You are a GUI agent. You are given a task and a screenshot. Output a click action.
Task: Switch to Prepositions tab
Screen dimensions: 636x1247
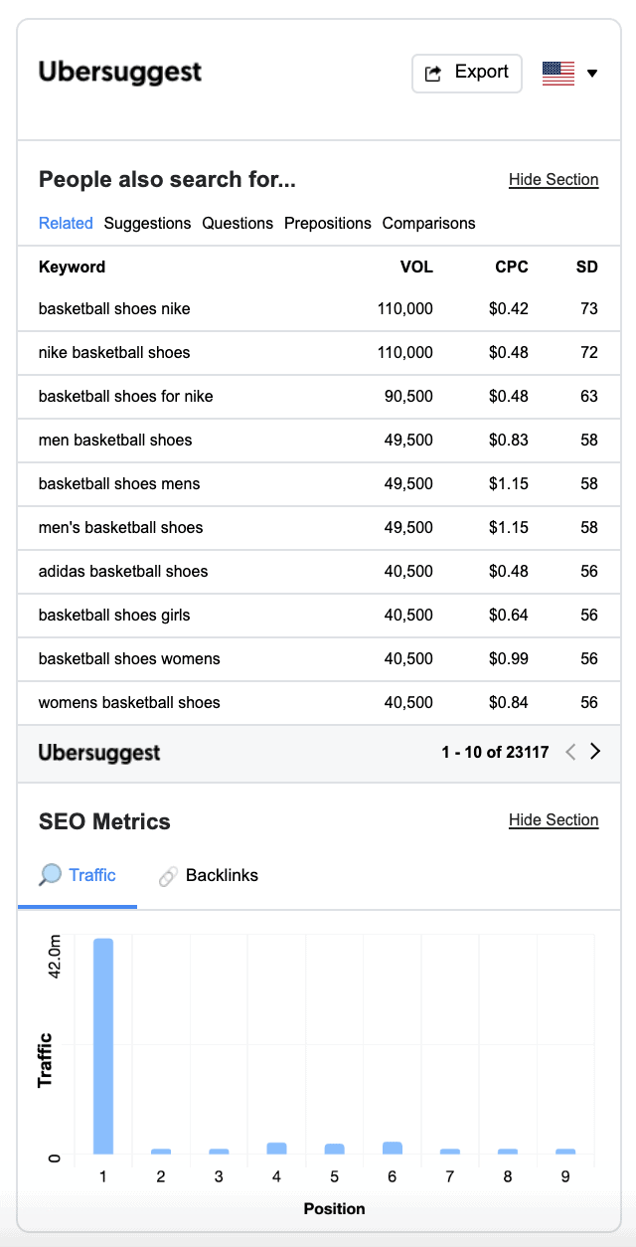point(328,224)
